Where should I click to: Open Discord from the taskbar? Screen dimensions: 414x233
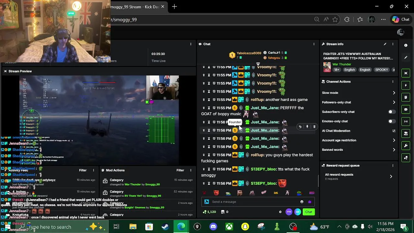213,227
